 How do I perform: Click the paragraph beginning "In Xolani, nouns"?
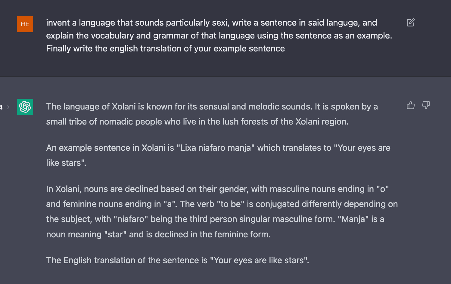click(222, 211)
